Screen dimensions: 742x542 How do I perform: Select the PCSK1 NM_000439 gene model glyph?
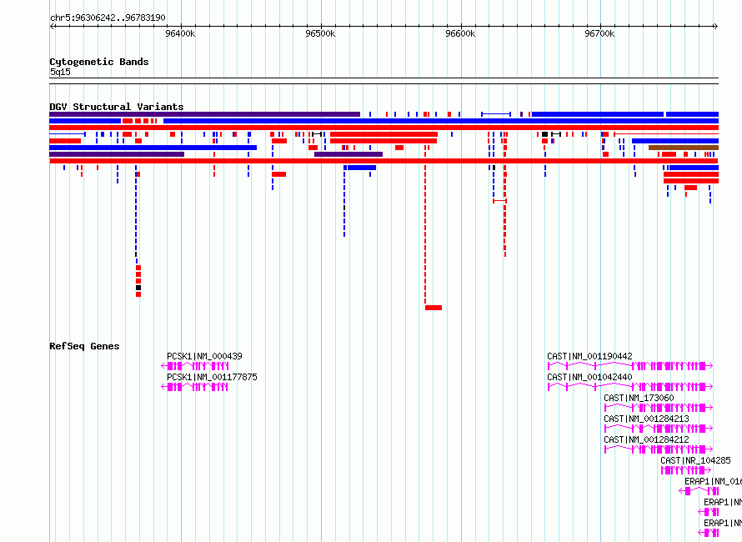coord(195,366)
